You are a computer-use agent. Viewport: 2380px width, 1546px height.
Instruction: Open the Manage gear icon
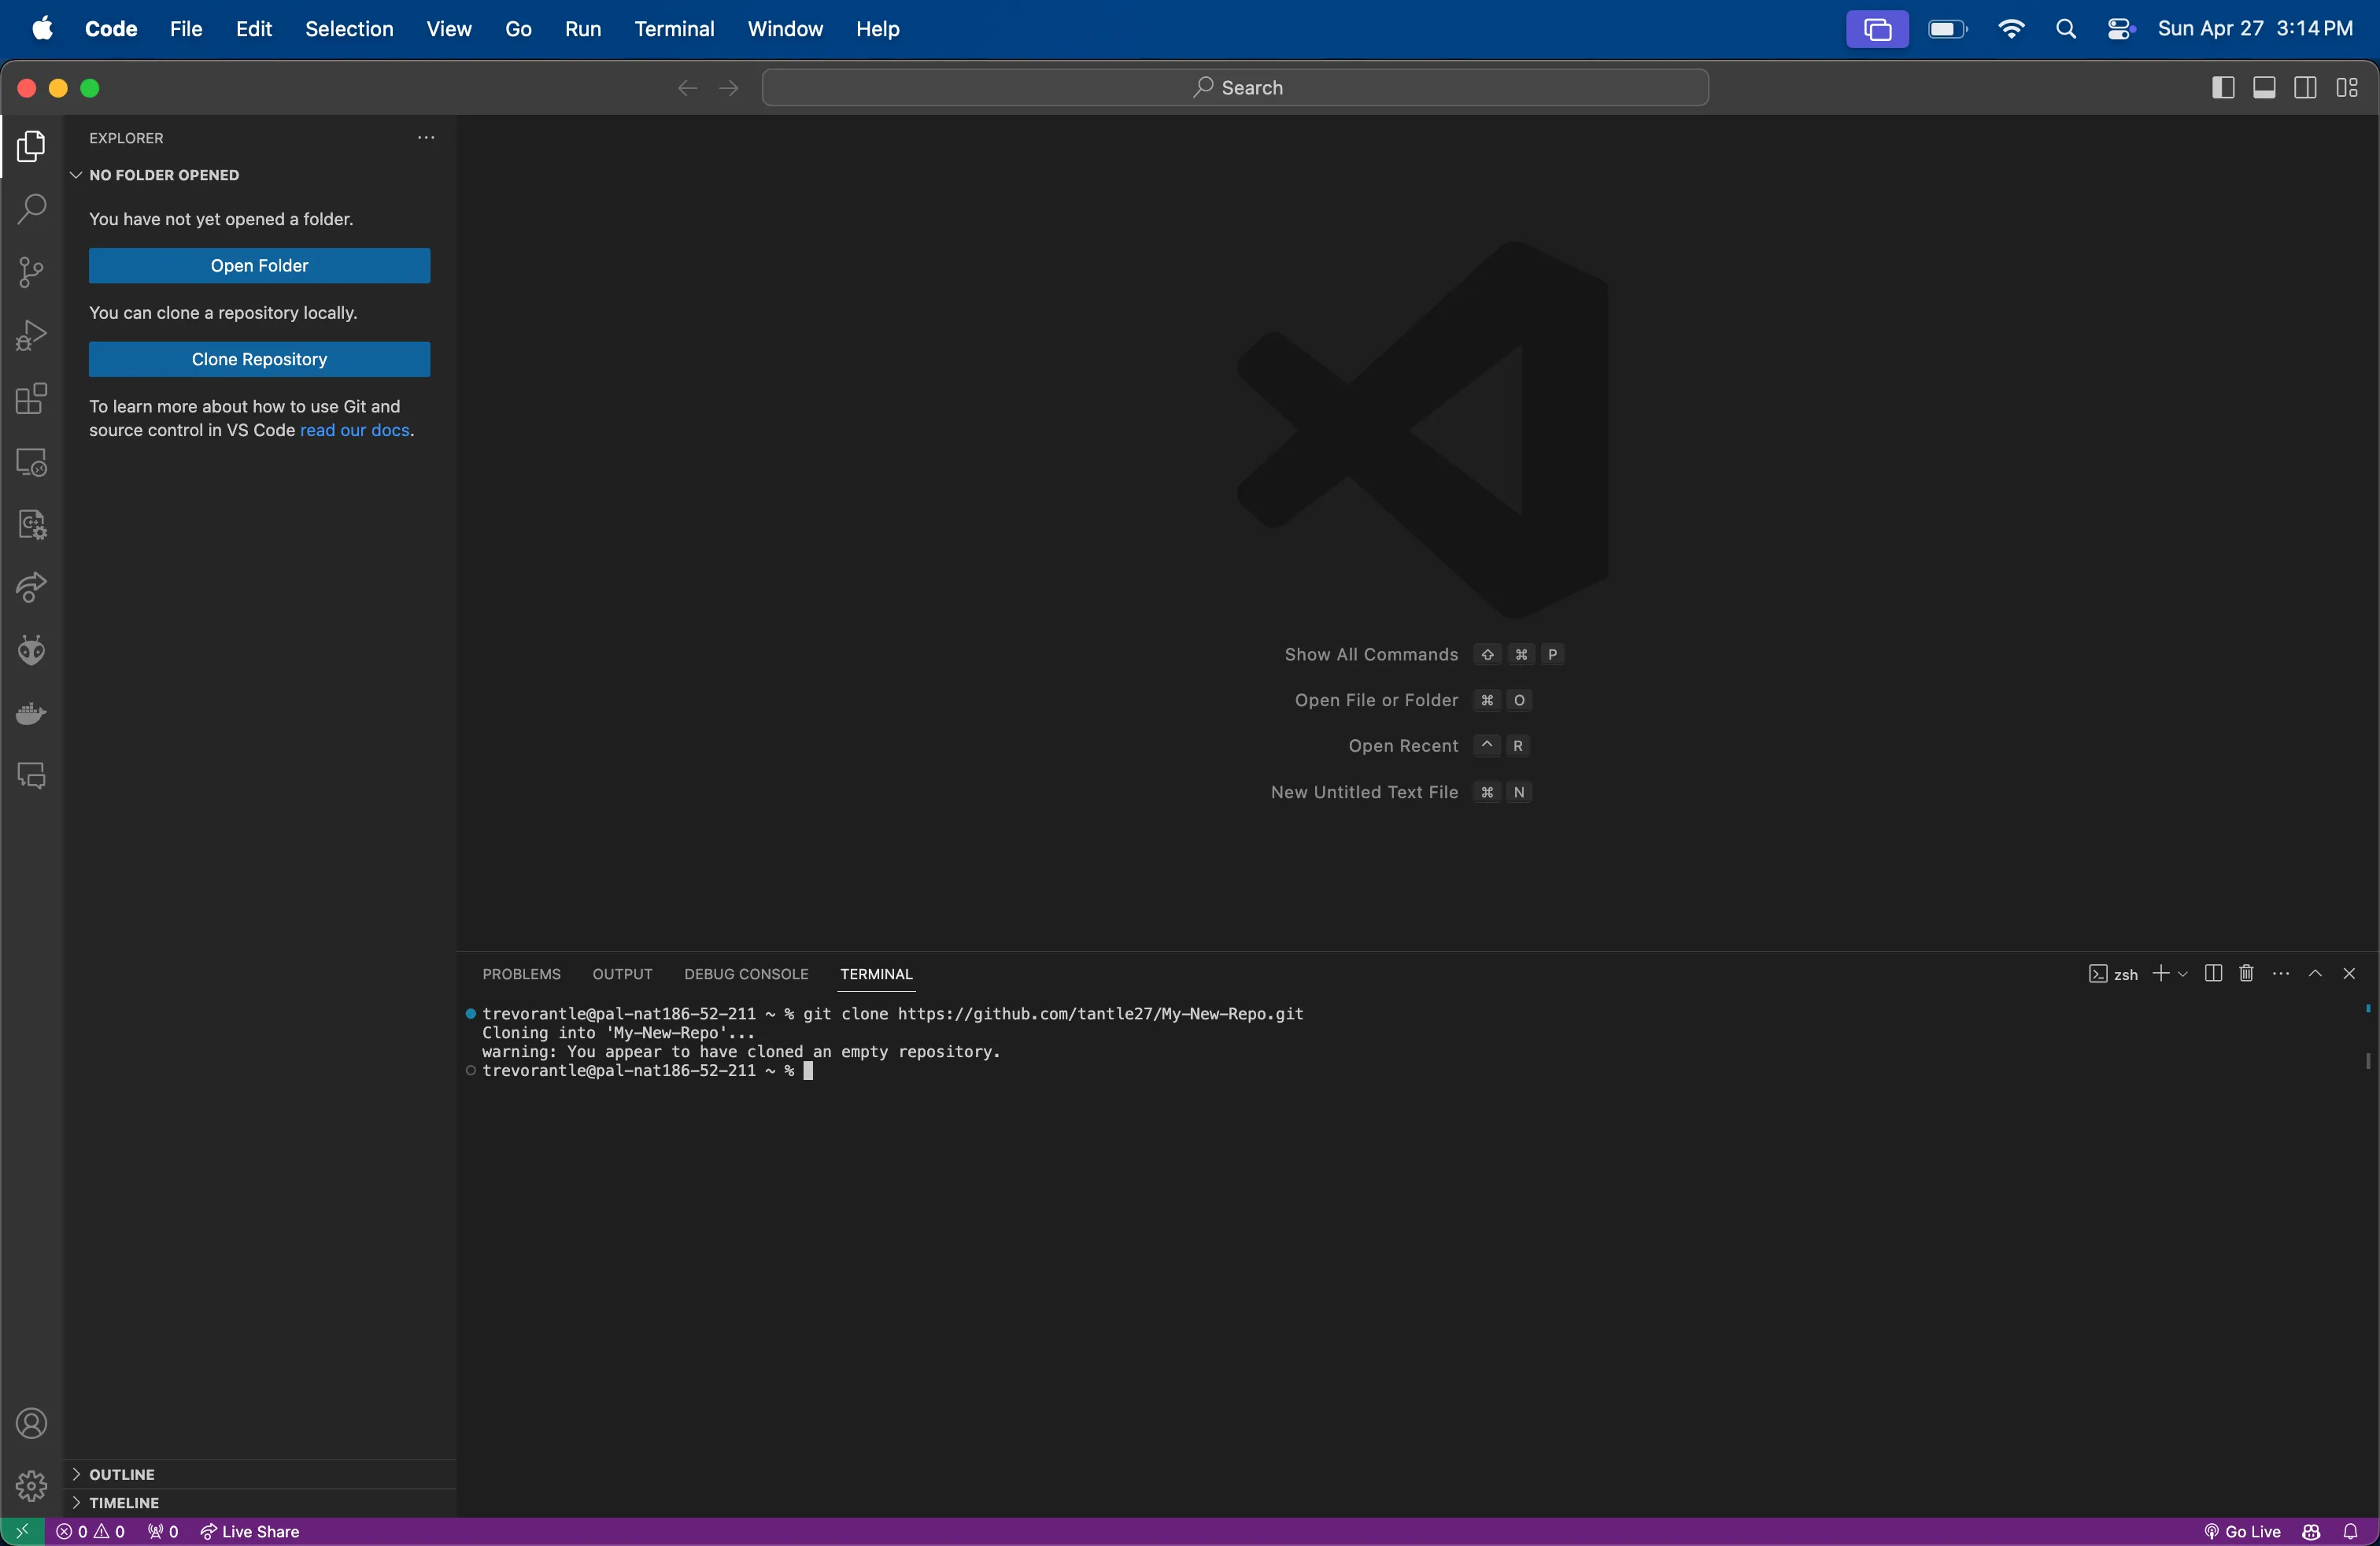pyautogui.click(x=32, y=1486)
